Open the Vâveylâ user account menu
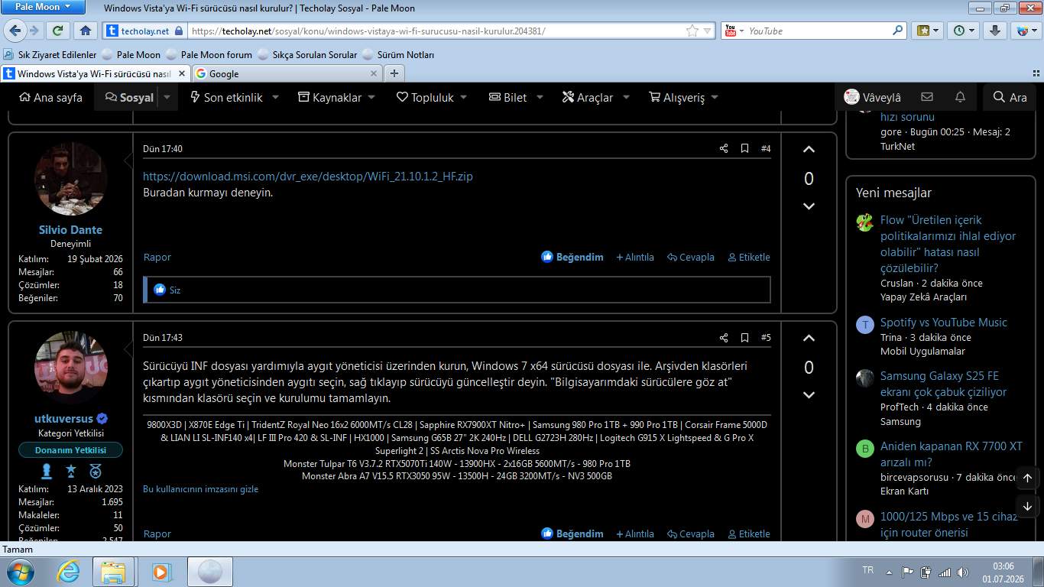This screenshot has height=587, width=1044. pos(872,97)
